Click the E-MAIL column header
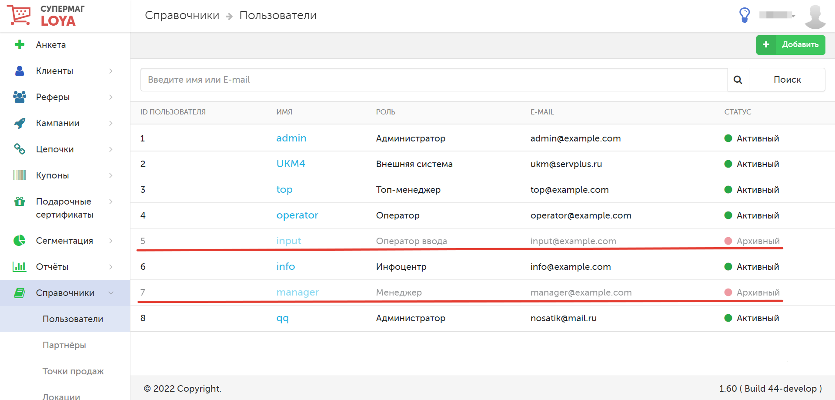 pos(542,112)
